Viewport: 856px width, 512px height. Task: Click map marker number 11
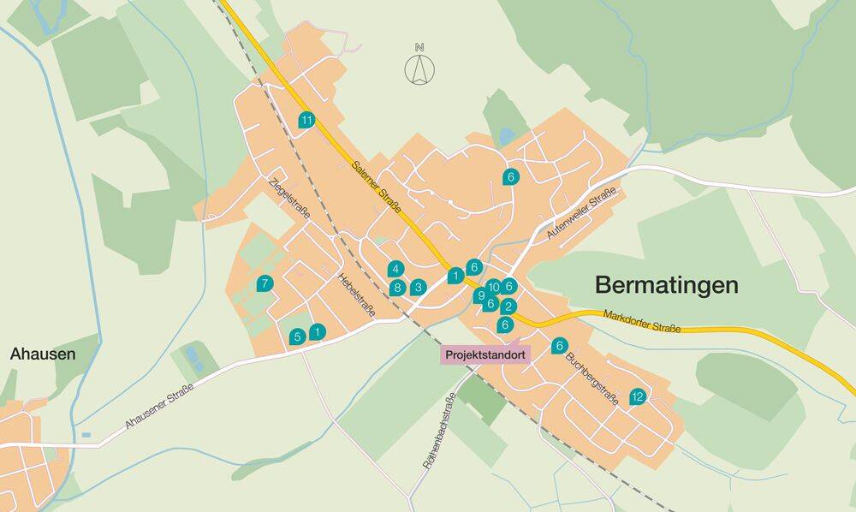click(306, 120)
